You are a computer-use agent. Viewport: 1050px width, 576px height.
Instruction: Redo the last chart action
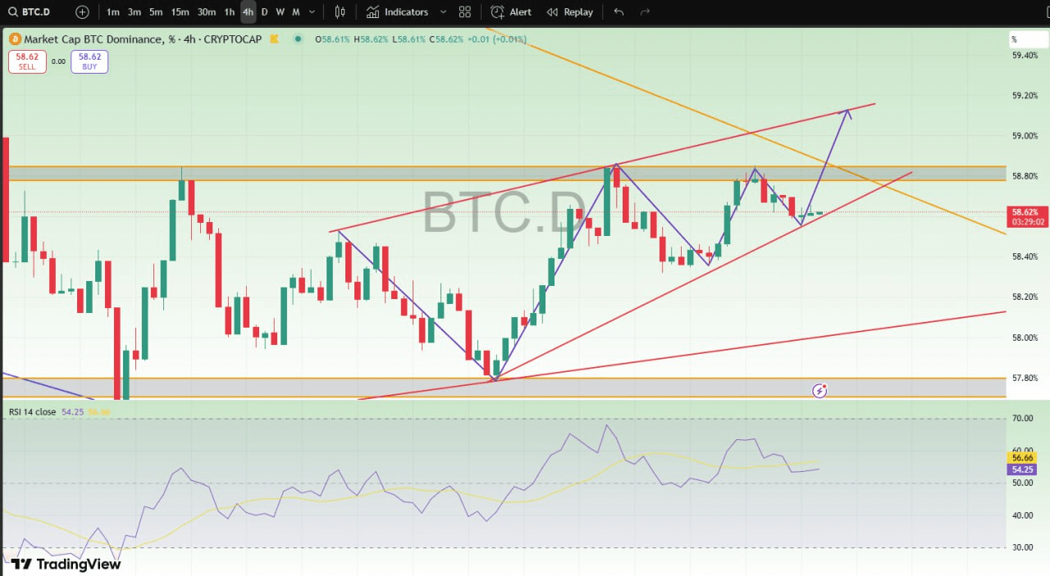coord(645,12)
